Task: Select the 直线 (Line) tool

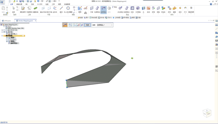Action: pos(62,9)
